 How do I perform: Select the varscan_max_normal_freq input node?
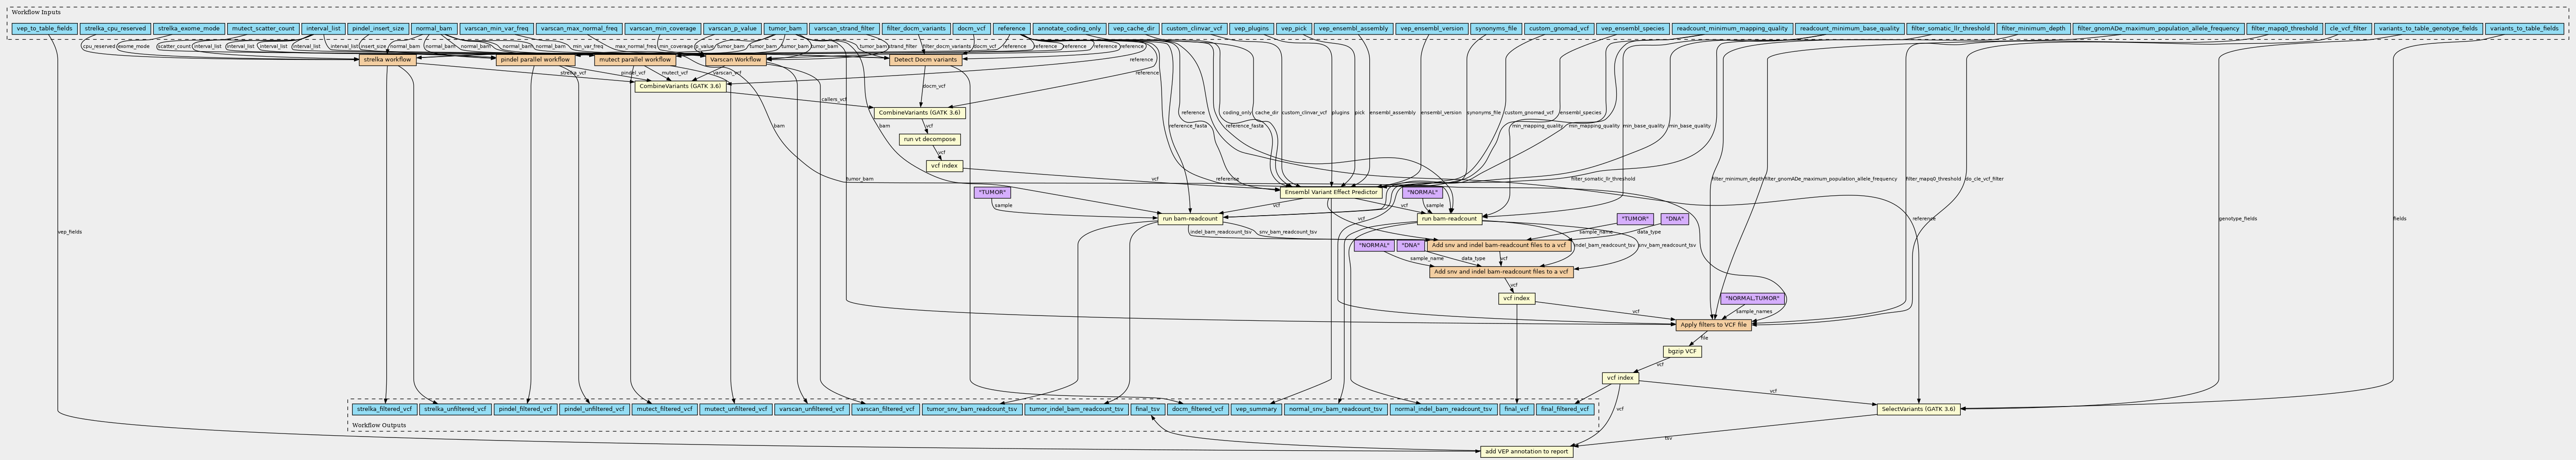580,29
